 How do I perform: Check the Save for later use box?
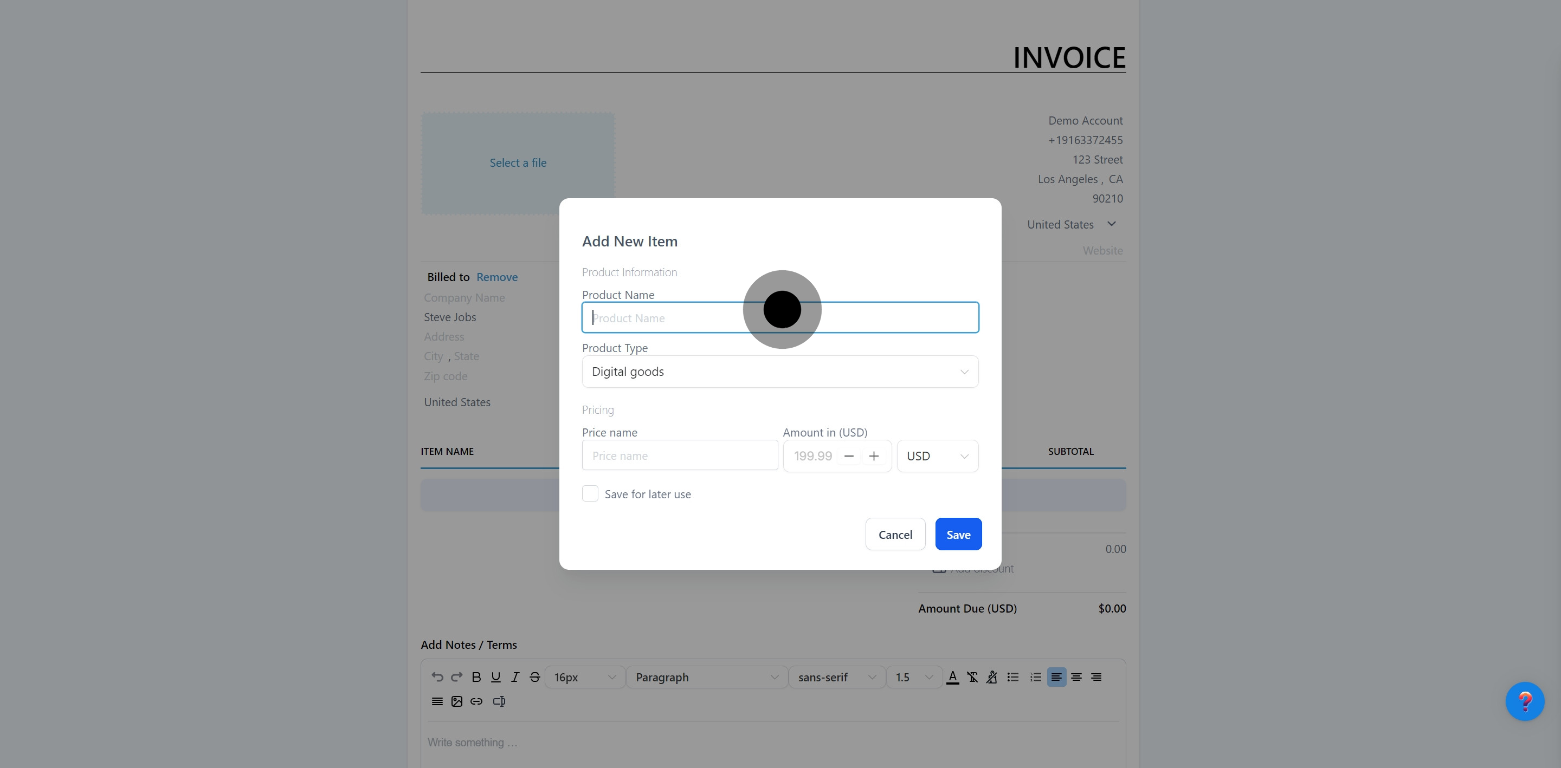590,493
